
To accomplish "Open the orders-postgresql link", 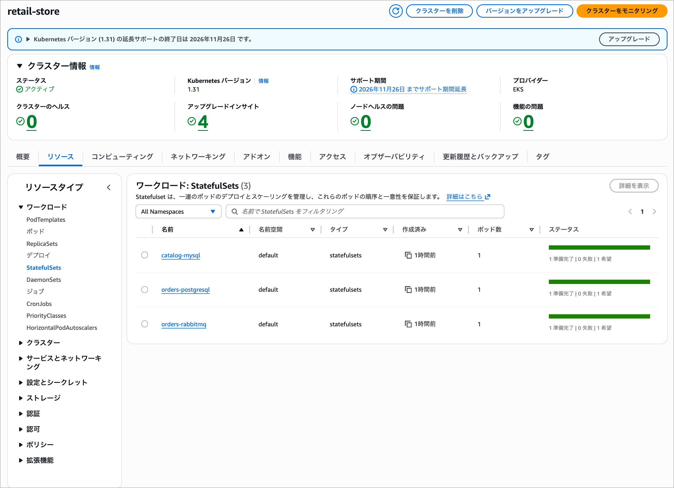I will (x=186, y=290).
